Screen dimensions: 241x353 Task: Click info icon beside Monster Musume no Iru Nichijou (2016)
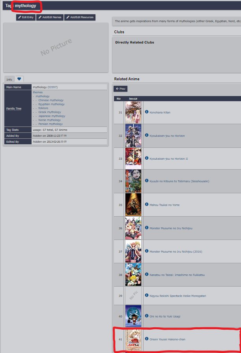(x=147, y=251)
